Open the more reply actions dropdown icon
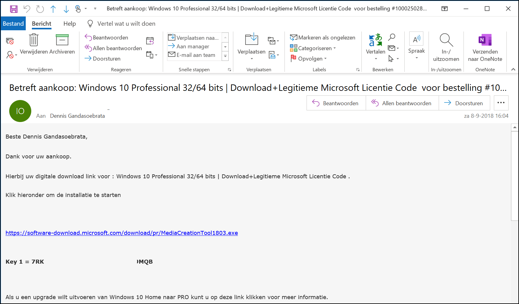The image size is (519, 304). (x=151, y=55)
